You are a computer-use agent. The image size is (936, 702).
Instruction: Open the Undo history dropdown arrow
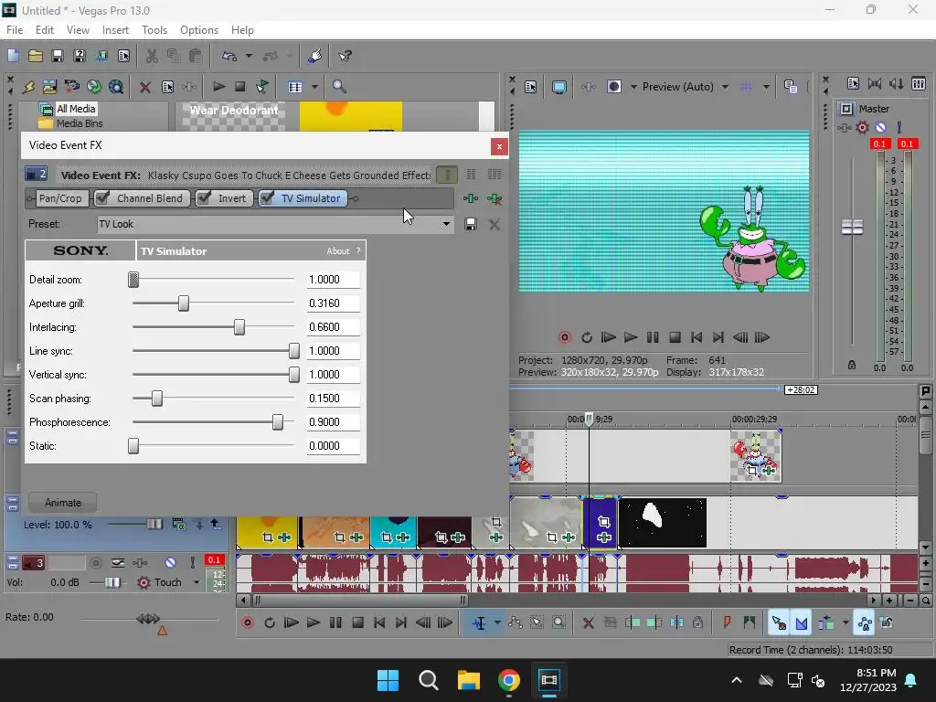click(x=249, y=56)
